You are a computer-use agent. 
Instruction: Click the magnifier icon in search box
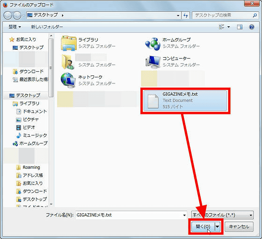pyautogui.click(x=255, y=15)
